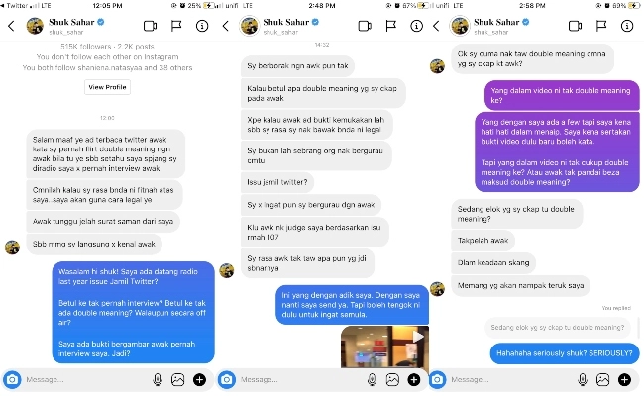The height and width of the screenshot is (396, 644).
Task: Tap plus icon in leftmost message bar
Action: click(x=199, y=379)
